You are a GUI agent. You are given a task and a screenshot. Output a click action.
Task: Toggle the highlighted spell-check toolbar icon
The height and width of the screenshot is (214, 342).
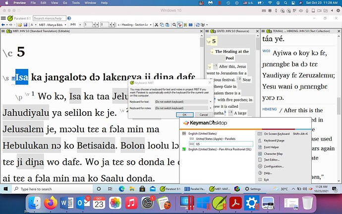point(180,25)
